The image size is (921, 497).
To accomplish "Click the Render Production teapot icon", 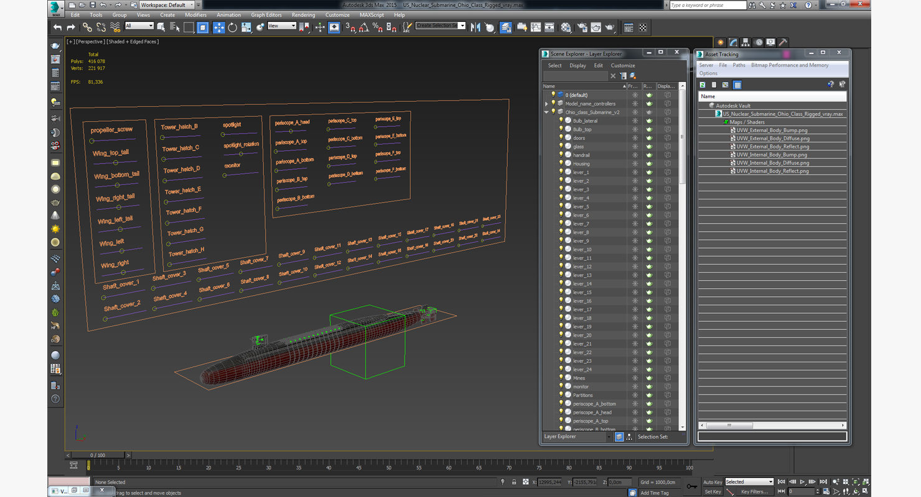I will click(610, 27).
